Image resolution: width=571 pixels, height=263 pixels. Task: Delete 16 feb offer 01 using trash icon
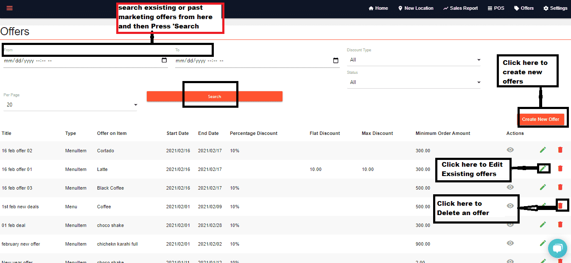pyautogui.click(x=560, y=168)
